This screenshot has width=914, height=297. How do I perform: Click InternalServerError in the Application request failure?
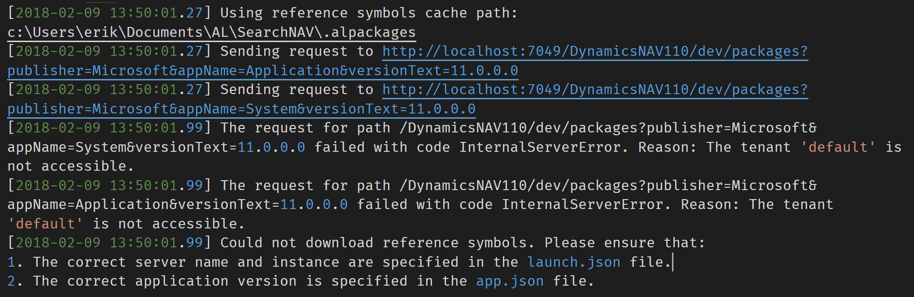click(582, 204)
